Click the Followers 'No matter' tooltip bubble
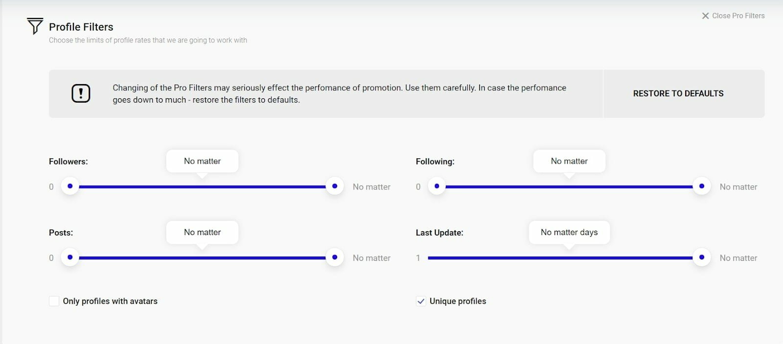The image size is (783, 344). coord(202,161)
